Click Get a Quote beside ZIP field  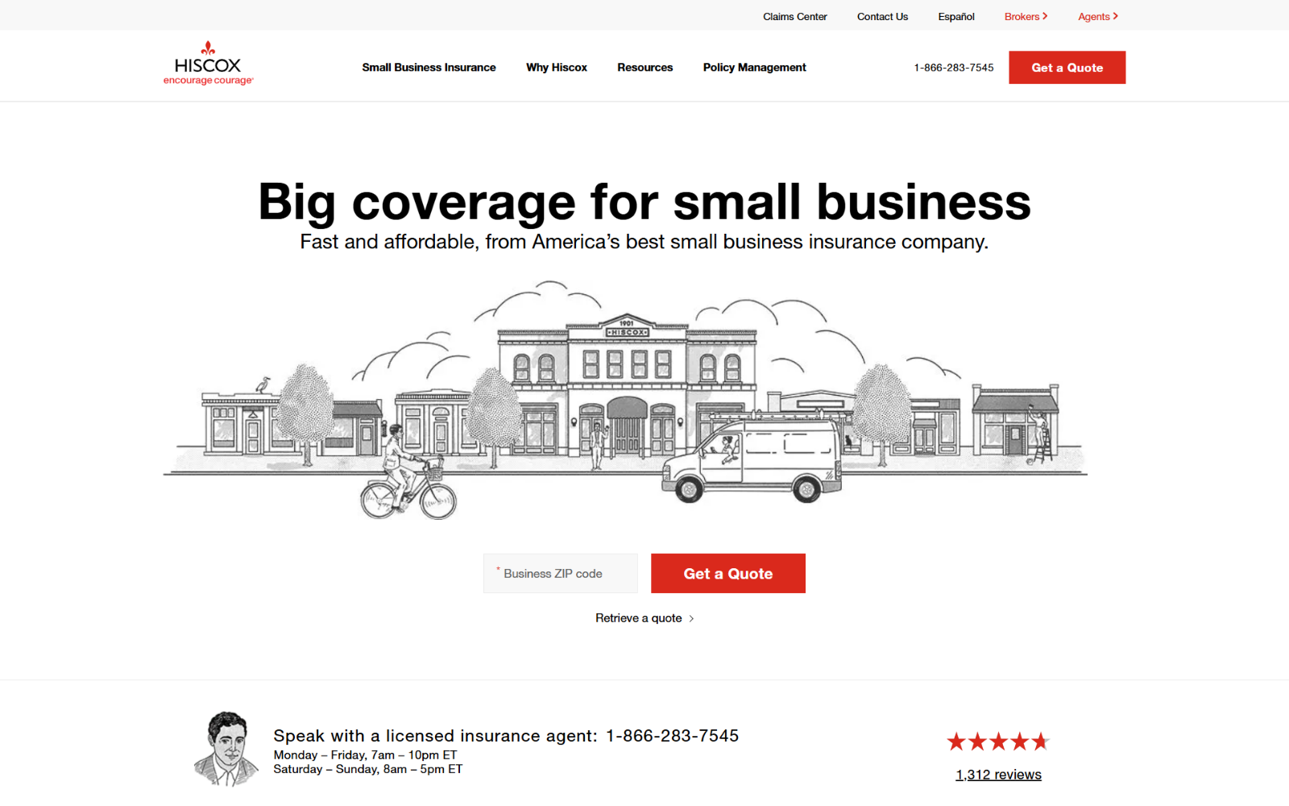point(728,573)
